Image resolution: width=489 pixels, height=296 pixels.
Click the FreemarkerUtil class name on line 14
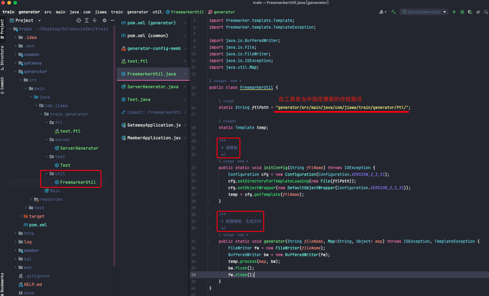(x=256, y=87)
